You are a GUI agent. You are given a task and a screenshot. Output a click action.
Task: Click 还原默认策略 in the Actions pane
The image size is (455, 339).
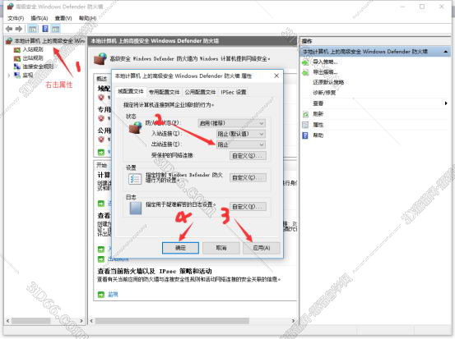(x=328, y=83)
